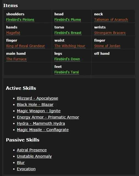Open The Furnace main hand weapon
Image resolution: width=139 pixels, height=176 pixels.
[x=16, y=59]
